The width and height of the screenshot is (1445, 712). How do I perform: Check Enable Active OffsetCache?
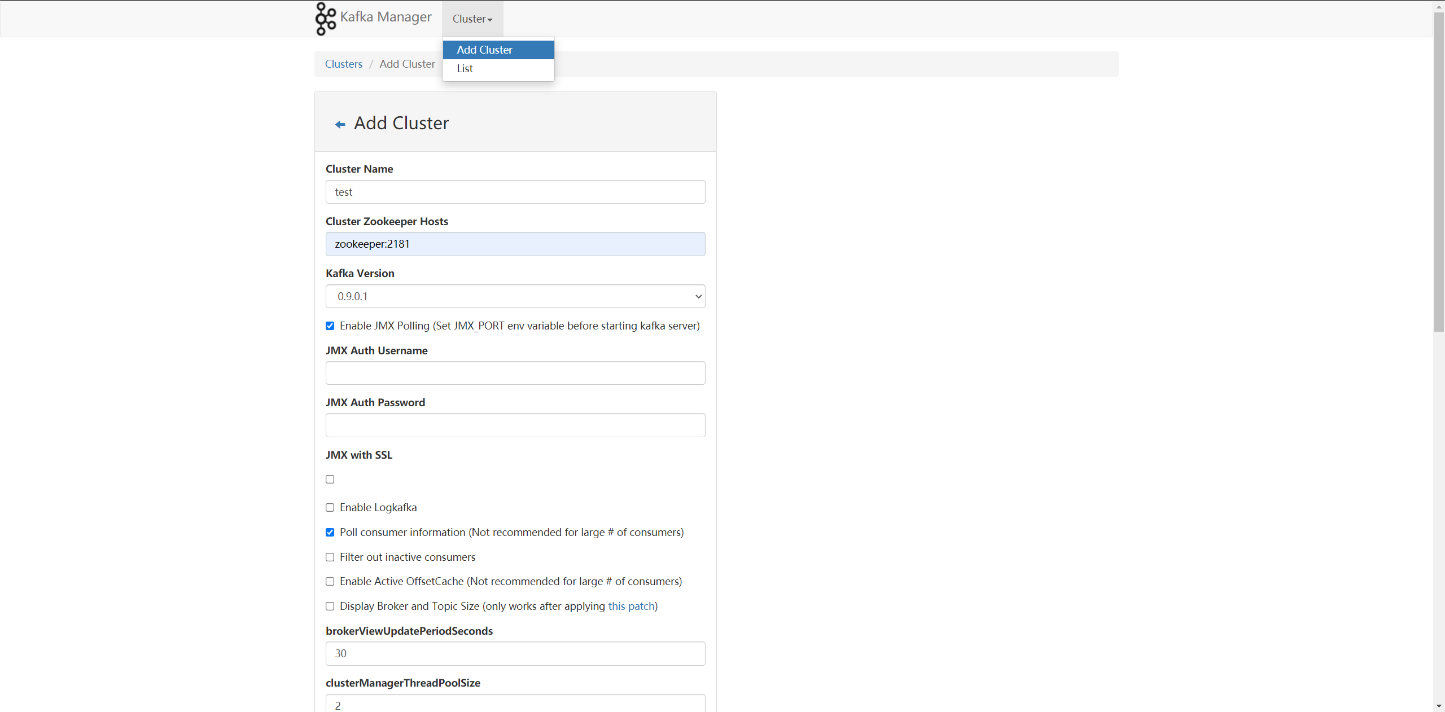click(x=330, y=581)
